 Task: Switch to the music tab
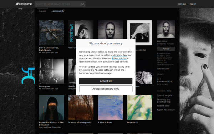point(42,11)
